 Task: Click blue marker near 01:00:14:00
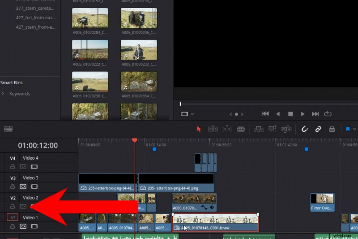154,149
